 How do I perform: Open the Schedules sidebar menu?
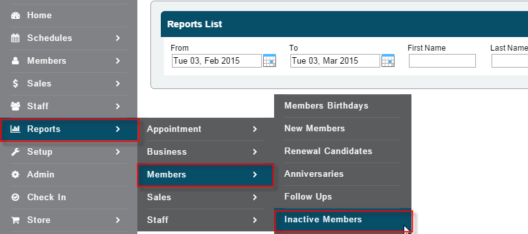[x=69, y=38]
